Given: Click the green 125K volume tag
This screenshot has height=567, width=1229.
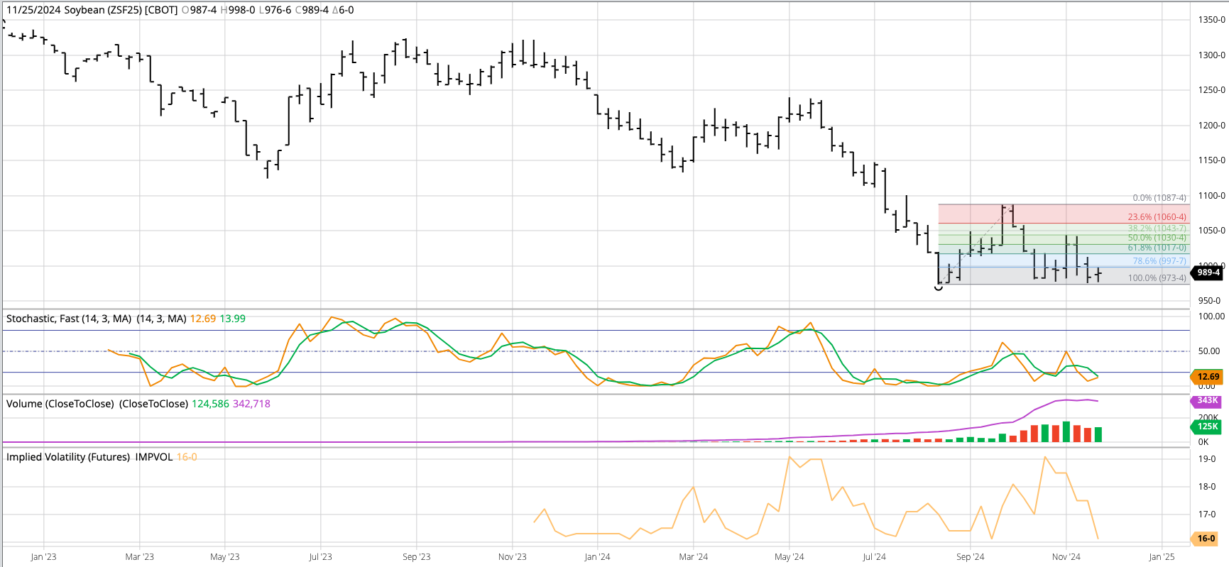Looking at the screenshot, I should click(x=1207, y=426).
